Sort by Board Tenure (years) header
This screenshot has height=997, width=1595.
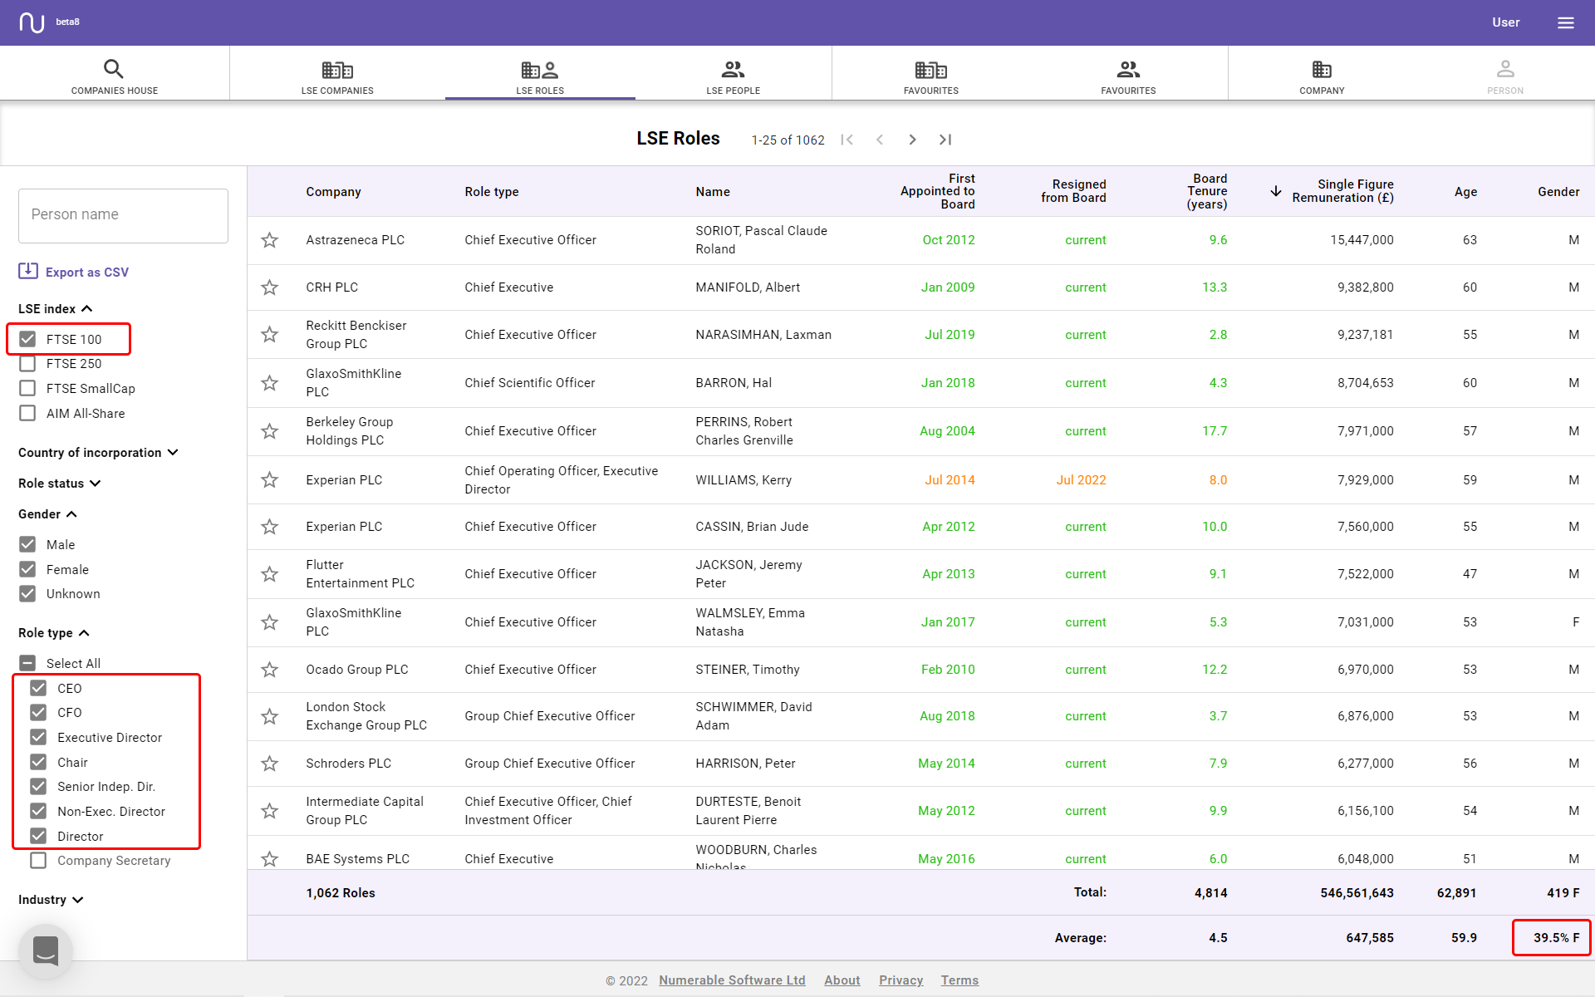[1206, 191]
